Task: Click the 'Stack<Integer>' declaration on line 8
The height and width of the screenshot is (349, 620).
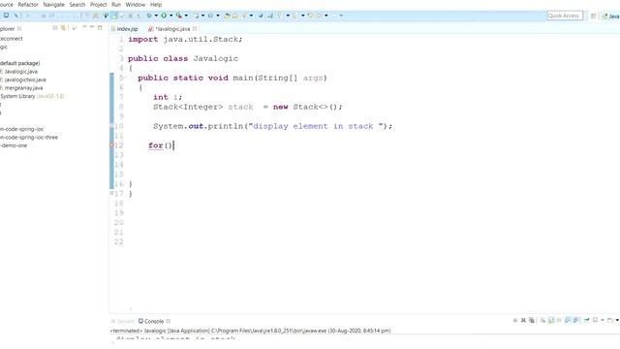Action: coord(188,107)
